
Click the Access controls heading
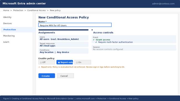coord(103,33)
